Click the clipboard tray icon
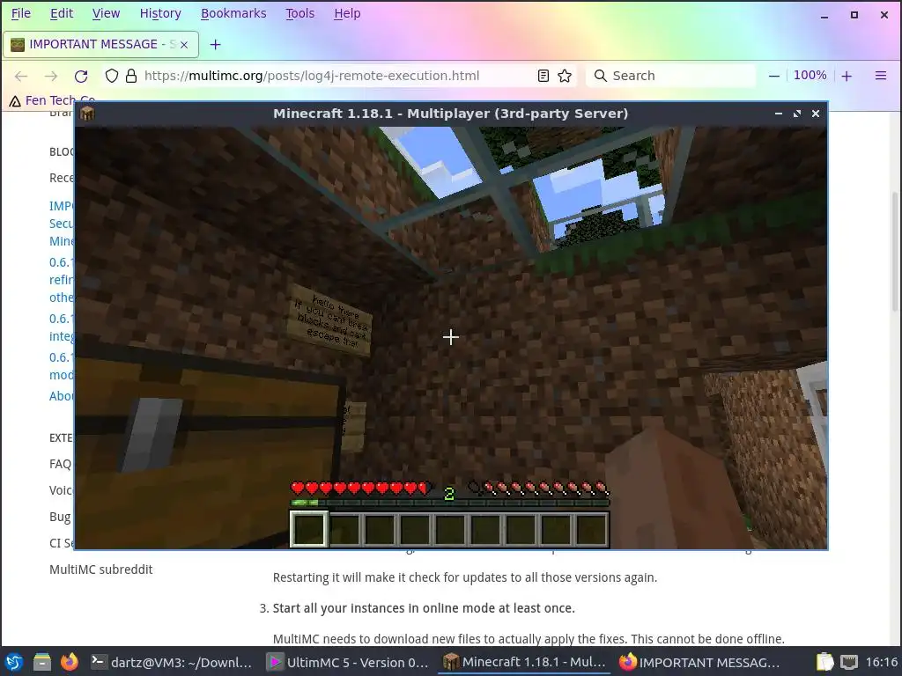Image resolution: width=902 pixels, height=676 pixels. tap(824, 662)
